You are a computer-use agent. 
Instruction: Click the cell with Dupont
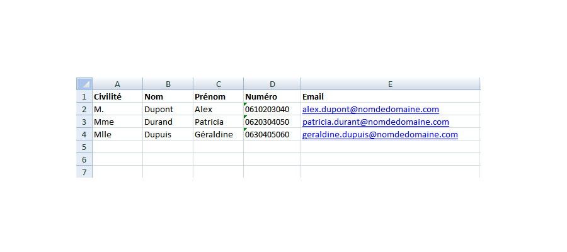tap(168, 109)
